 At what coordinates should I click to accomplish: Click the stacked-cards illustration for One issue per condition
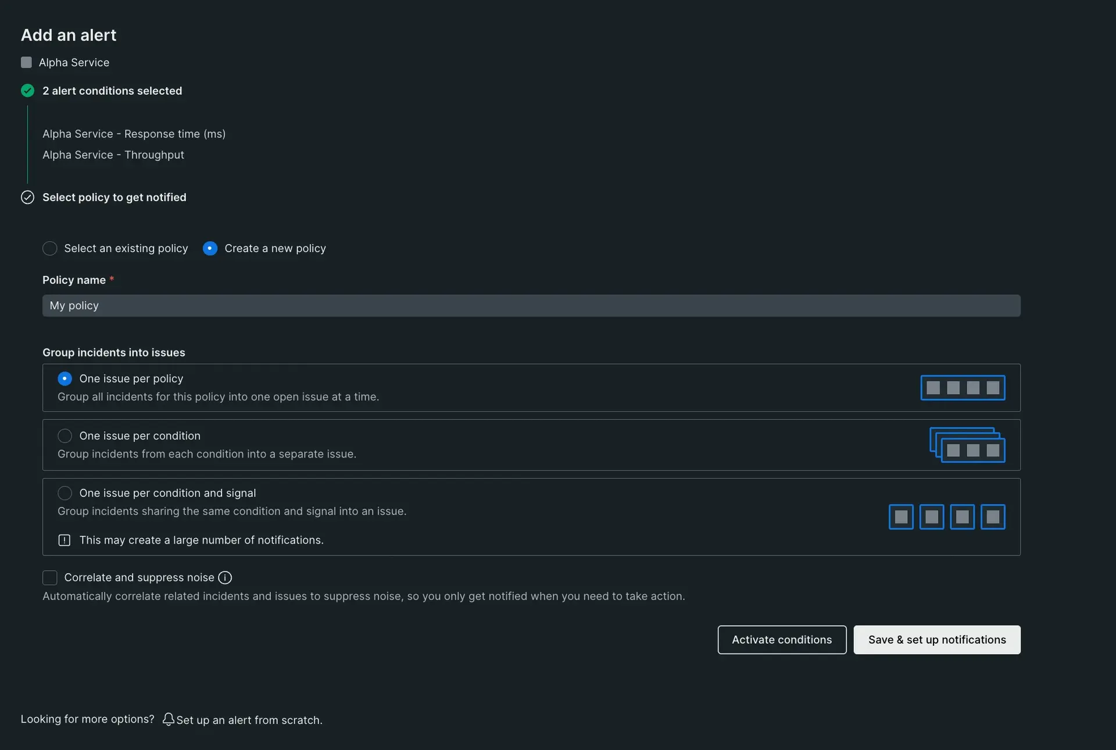pos(967,445)
